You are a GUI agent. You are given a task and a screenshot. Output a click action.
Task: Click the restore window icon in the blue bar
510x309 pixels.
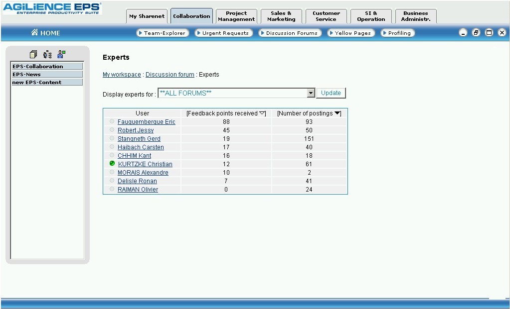click(476, 33)
